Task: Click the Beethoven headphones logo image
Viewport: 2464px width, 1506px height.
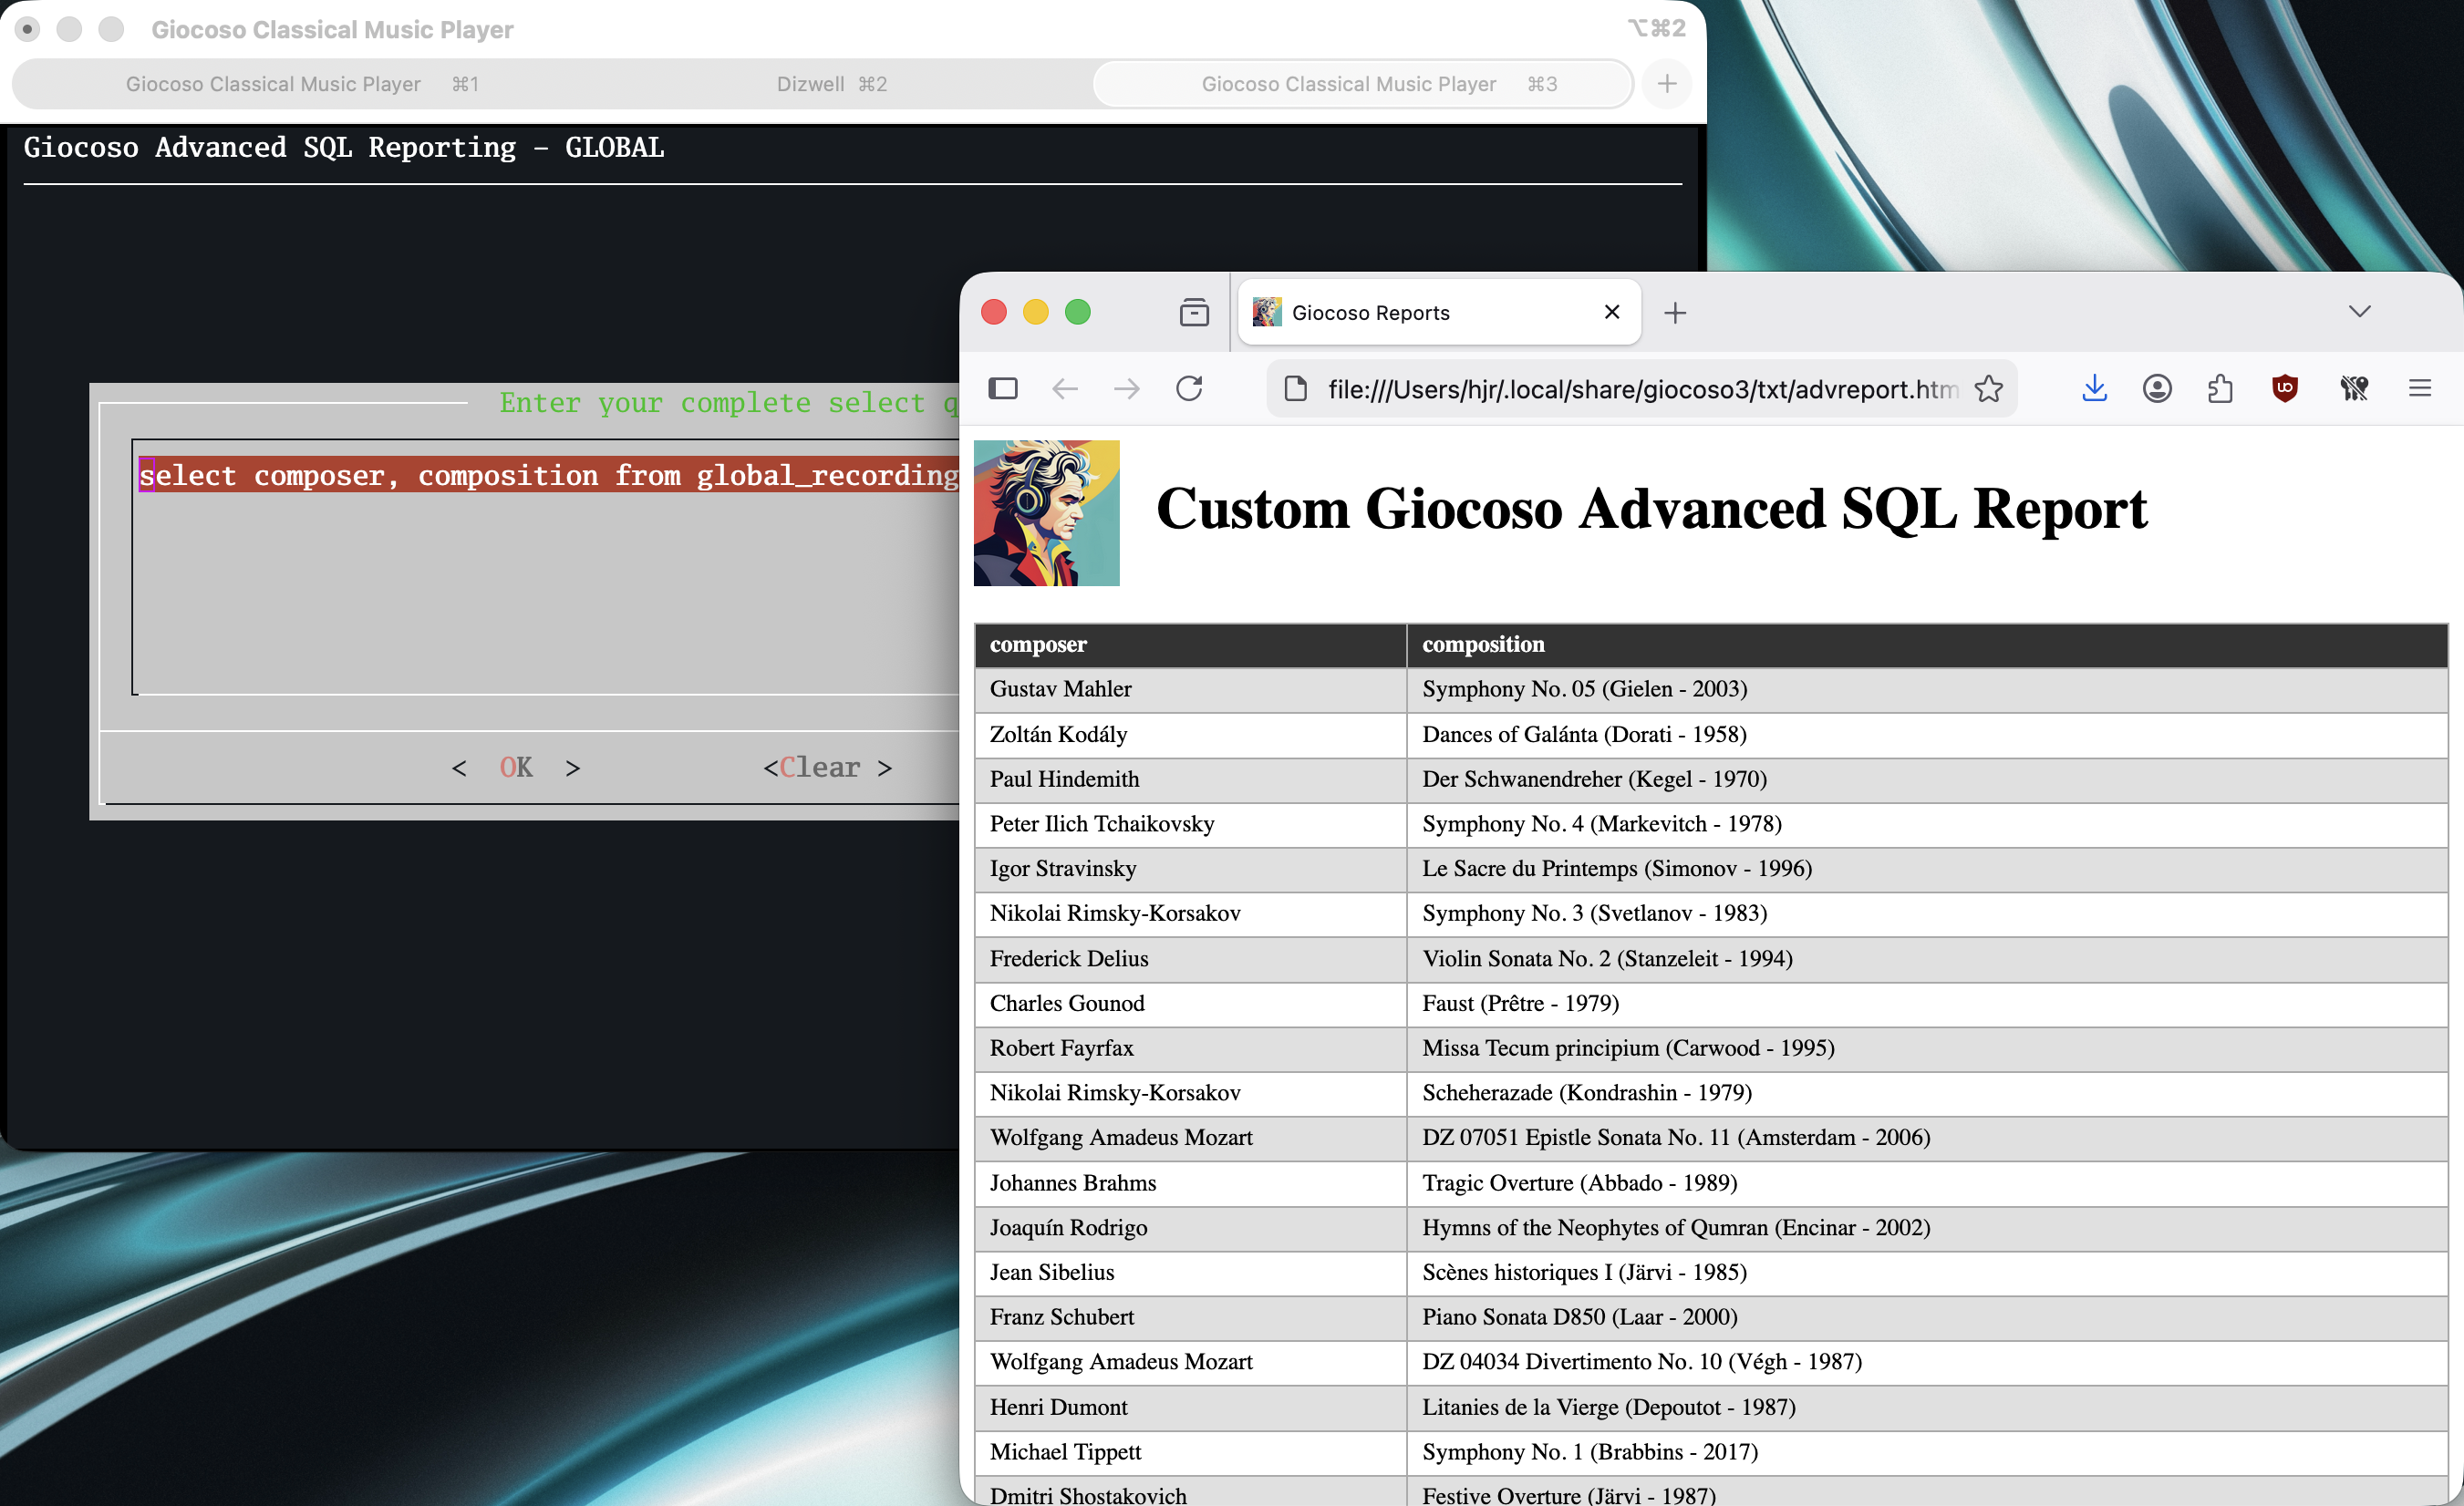Action: [1046, 512]
